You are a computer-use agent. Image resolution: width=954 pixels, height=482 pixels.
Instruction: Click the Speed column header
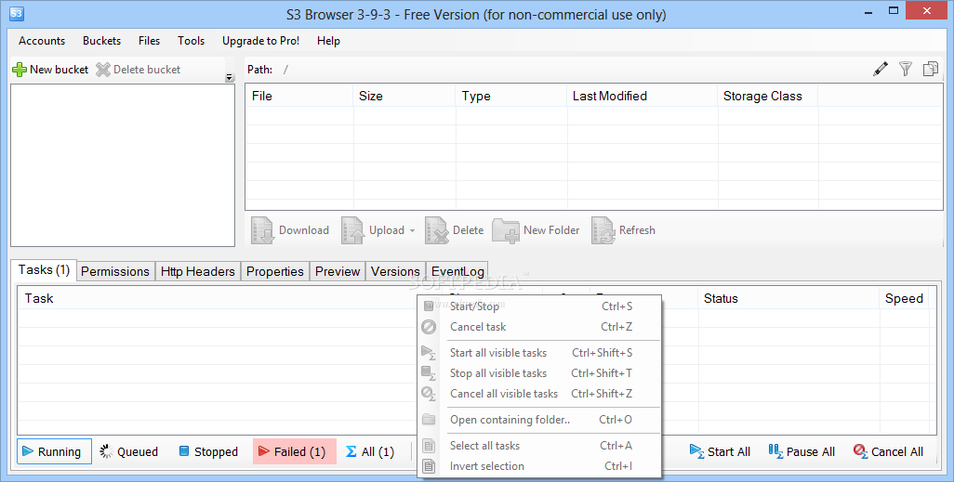coord(904,298)
